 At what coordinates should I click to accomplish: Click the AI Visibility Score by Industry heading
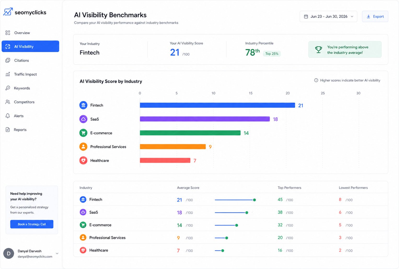[111, 81]
